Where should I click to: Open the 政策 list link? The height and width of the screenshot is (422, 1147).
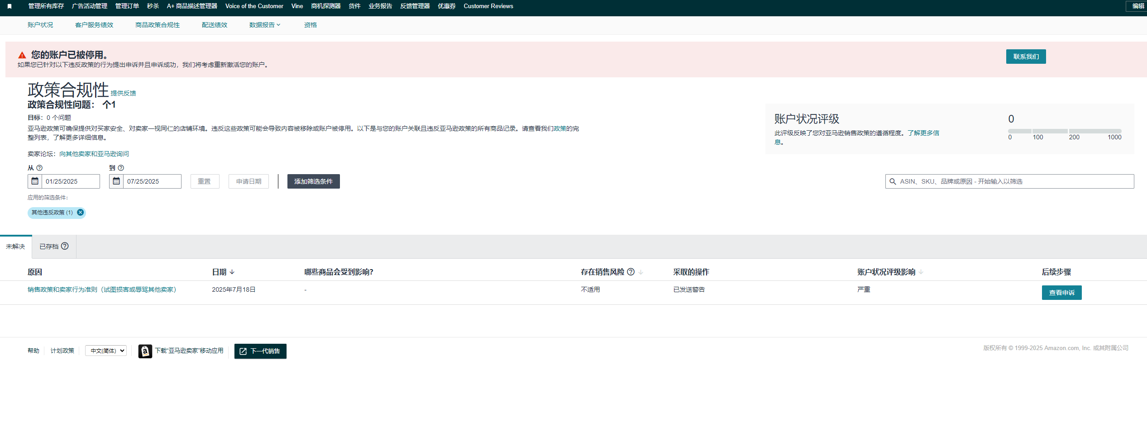(x=560, y=128)
